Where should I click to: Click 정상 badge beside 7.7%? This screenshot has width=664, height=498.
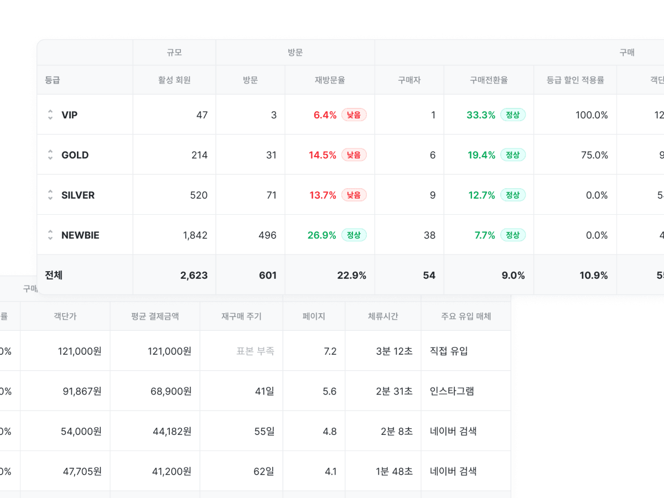[x=513, y=235]
